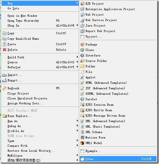Expand the Debug As submenu arrow
The image size is (159, 164).
click(77, 126)
